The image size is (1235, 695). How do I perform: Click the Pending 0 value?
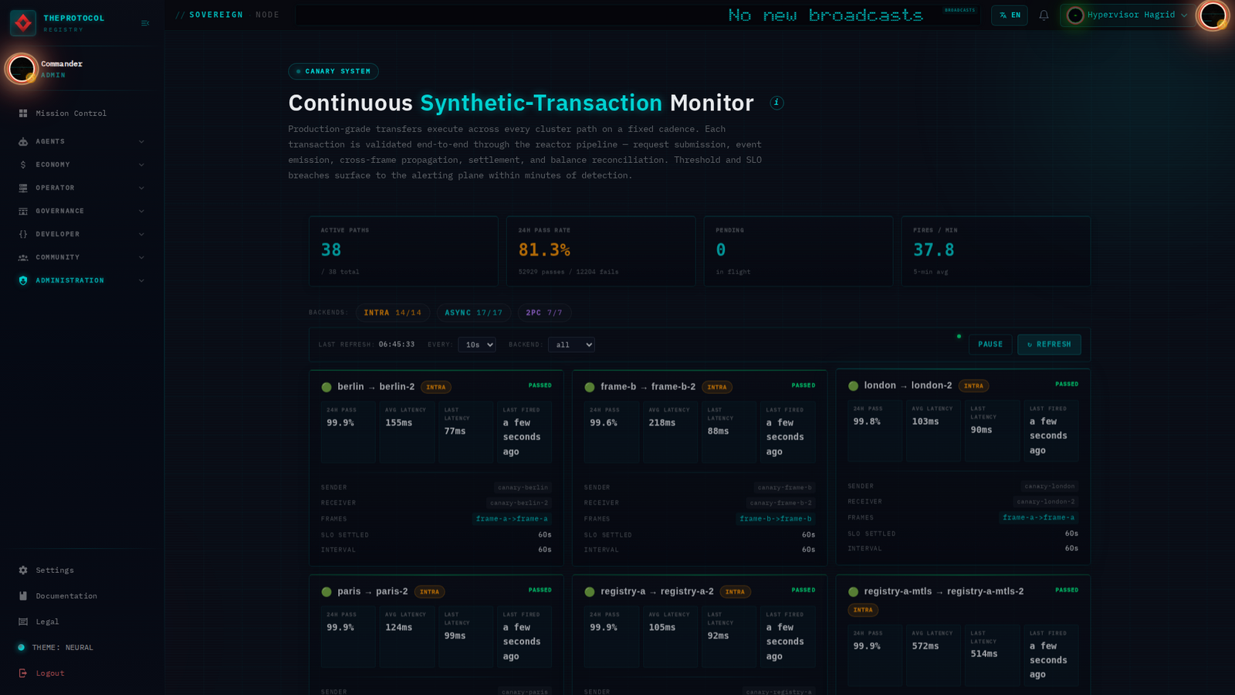click(721, 250)
